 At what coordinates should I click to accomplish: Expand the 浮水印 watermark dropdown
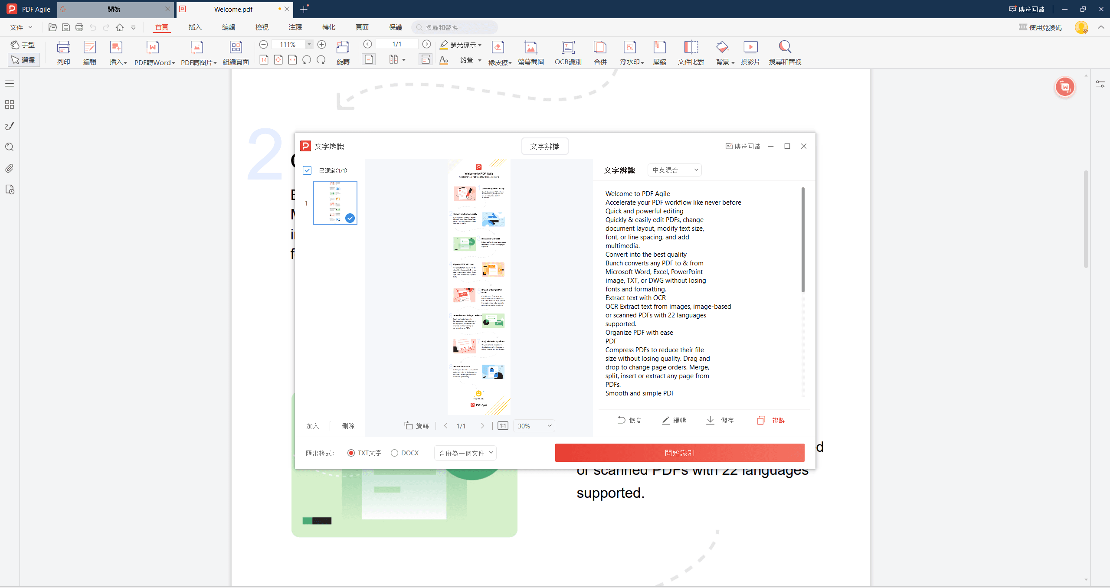pyautogui.click(x=642, y=63)
